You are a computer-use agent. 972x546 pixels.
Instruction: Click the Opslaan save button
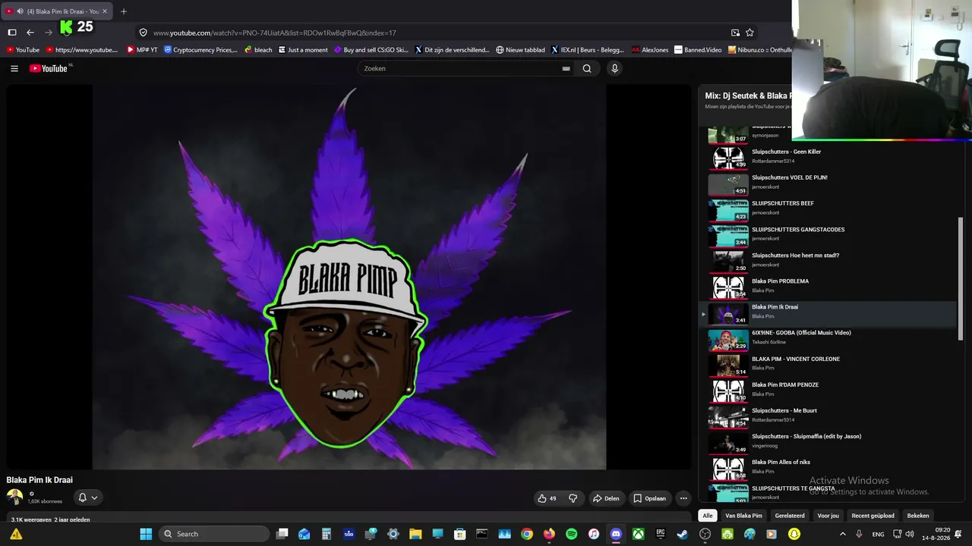pyautogui.click(x=650, y=498)
